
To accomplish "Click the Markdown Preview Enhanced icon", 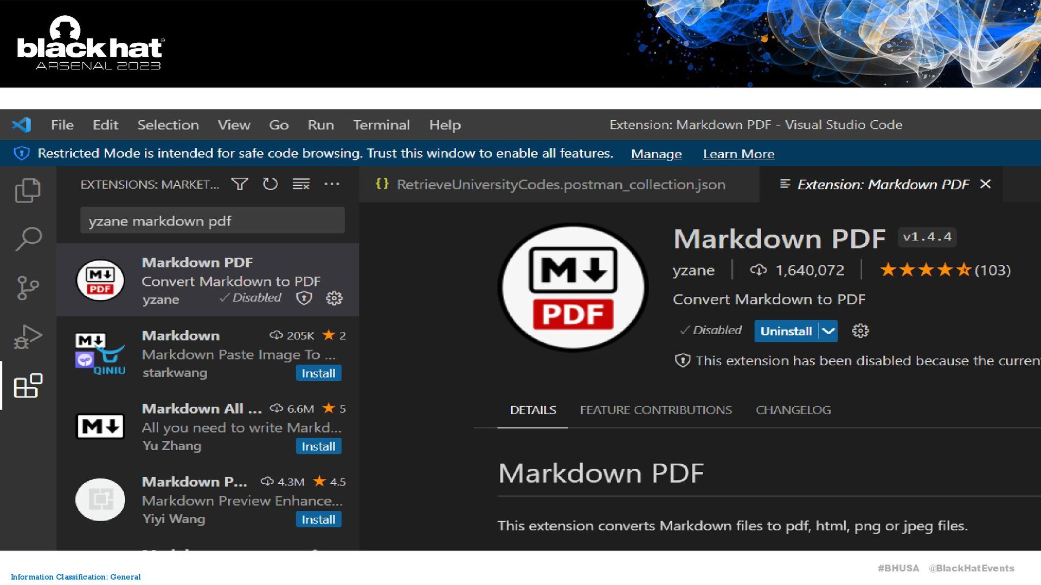I will coord(100,499).
